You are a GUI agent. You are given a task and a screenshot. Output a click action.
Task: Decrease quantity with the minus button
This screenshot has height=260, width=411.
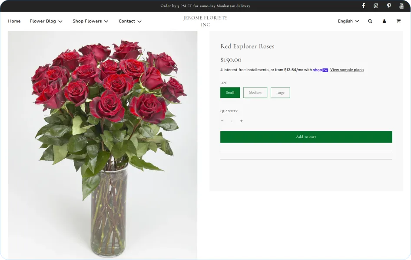(222, 121)
